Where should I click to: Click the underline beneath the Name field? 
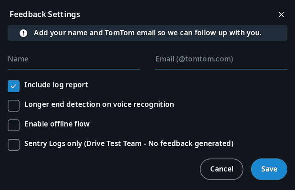point(73,70)
